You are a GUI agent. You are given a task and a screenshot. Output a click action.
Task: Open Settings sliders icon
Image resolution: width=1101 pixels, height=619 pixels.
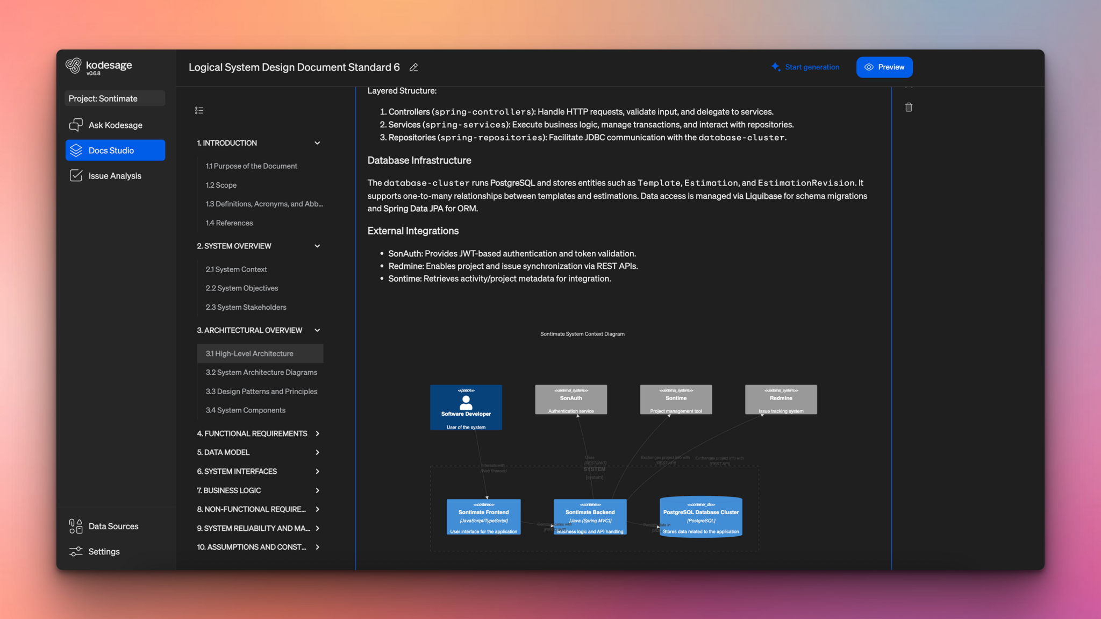tap(76, 551)
